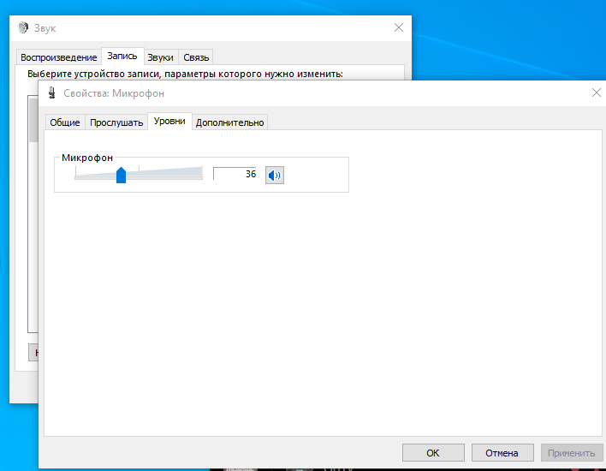
Task: Click the Отмена button
Action: (x=502, y=453)
